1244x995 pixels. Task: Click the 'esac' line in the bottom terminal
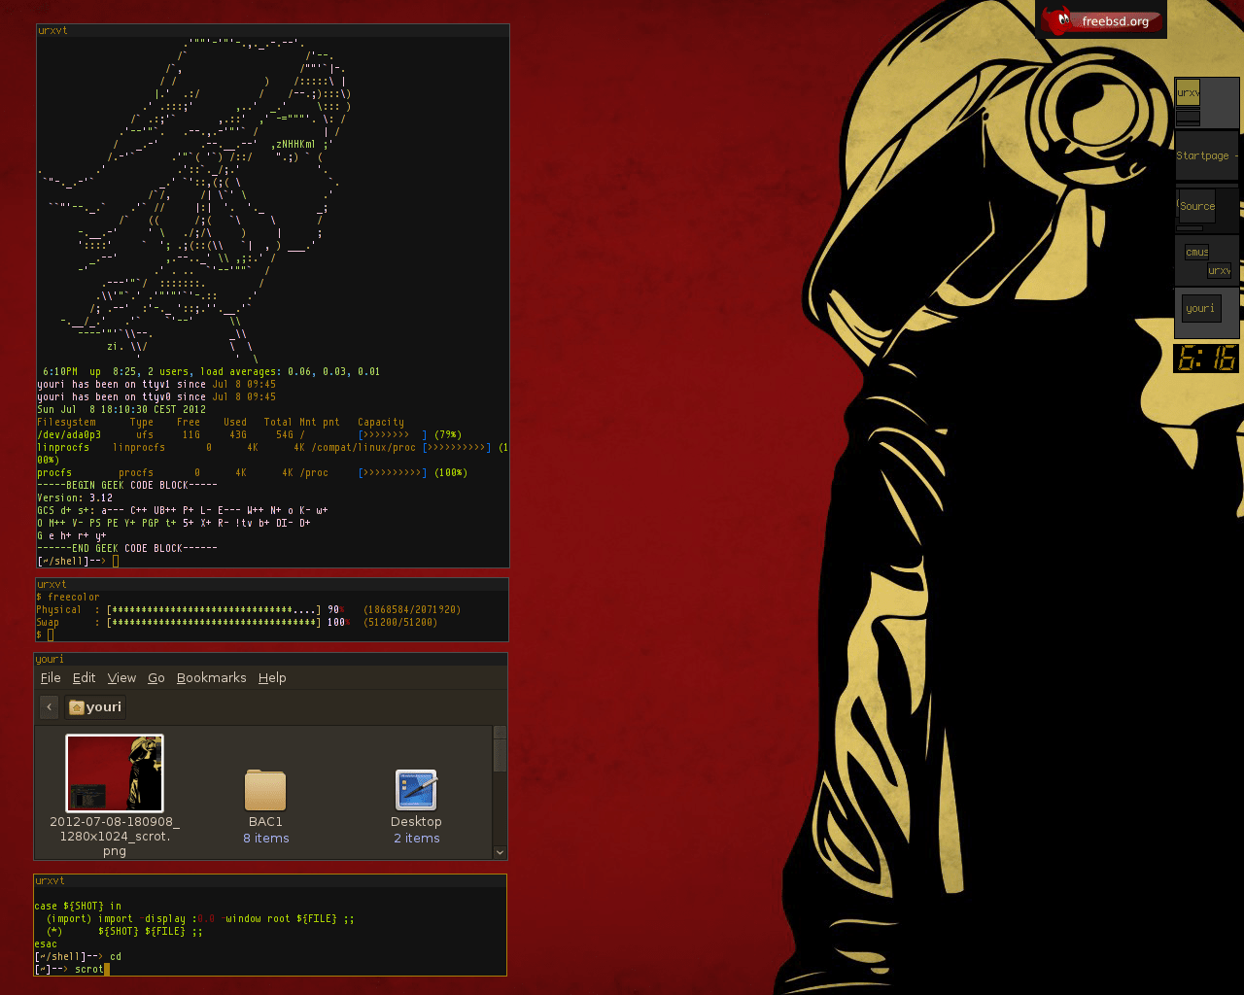[46, 944]
